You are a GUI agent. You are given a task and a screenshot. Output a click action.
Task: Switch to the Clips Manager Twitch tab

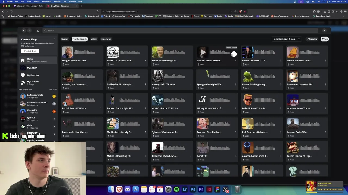(x=30, y=6)
